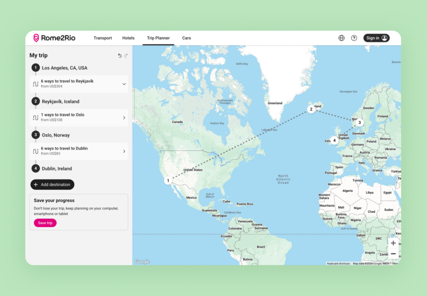Click the Add destination button
Image resolution: width=427 pixels, height=296 pixels.
[53, 184]
